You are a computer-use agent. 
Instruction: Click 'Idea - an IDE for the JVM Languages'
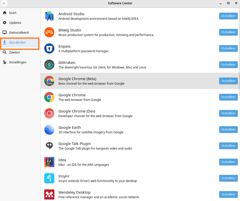click(x=84, y=165)
